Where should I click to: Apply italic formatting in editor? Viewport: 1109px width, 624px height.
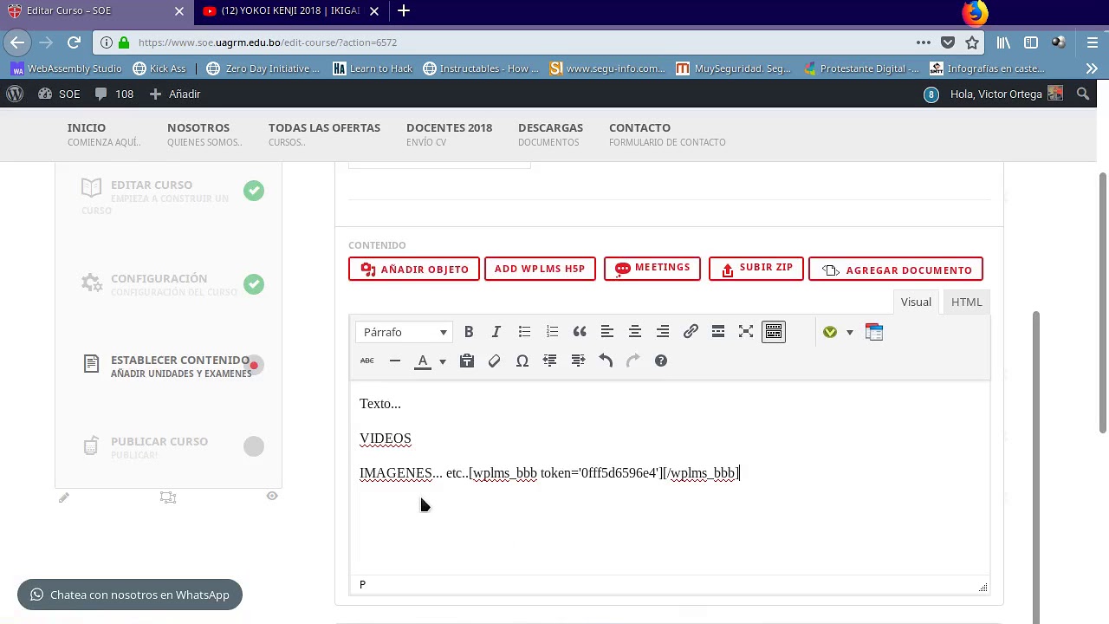496,332
